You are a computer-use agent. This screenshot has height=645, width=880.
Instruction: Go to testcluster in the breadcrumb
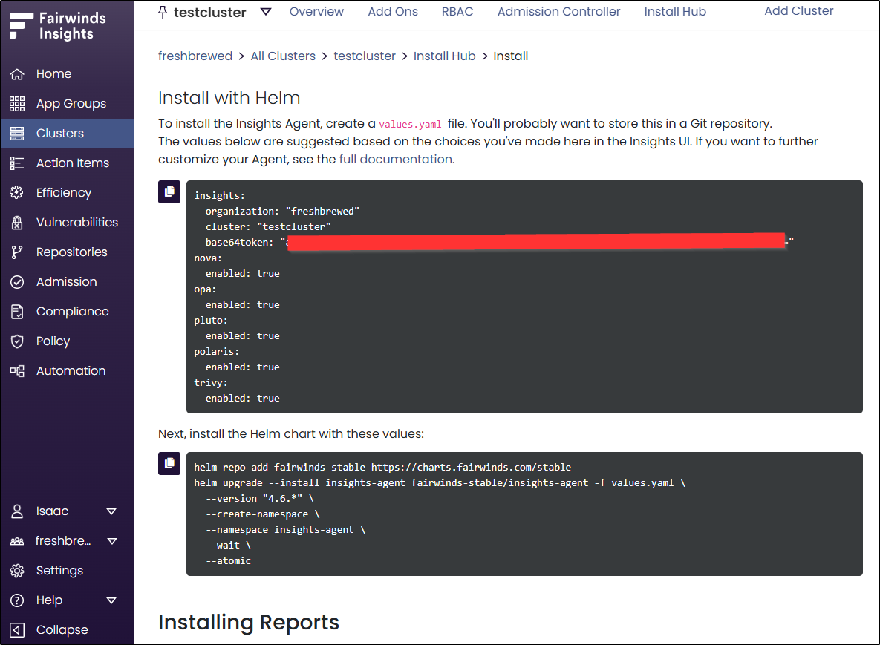[365, 56]
